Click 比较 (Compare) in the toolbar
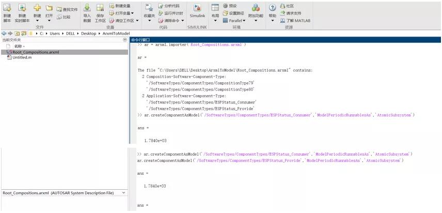 pyautogui.click(x=64, y=17)
